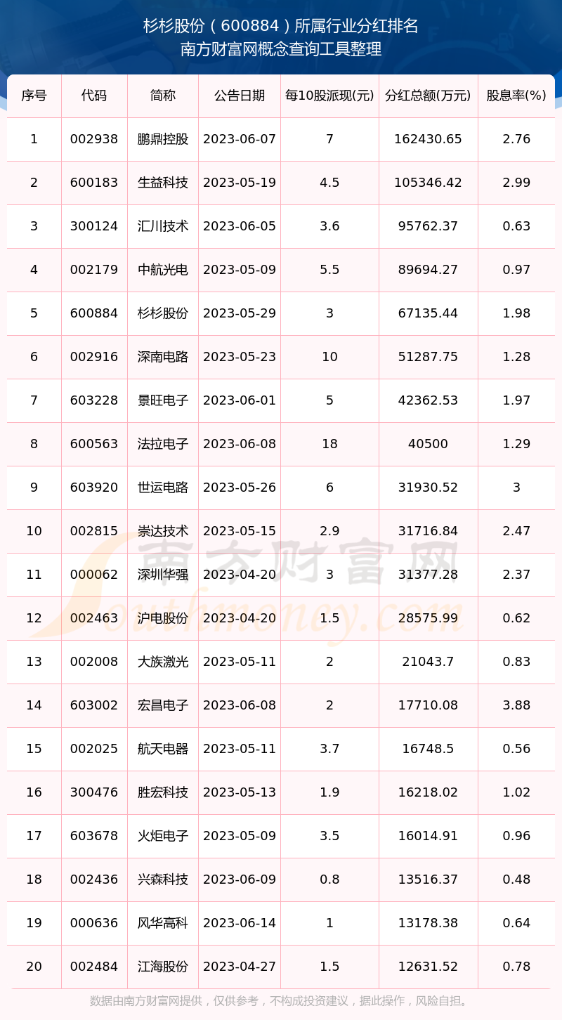The width and height of the screenshot is (562, 1020).
Task: Select dividend total 28575.99
Action: [x=428, y=618]
